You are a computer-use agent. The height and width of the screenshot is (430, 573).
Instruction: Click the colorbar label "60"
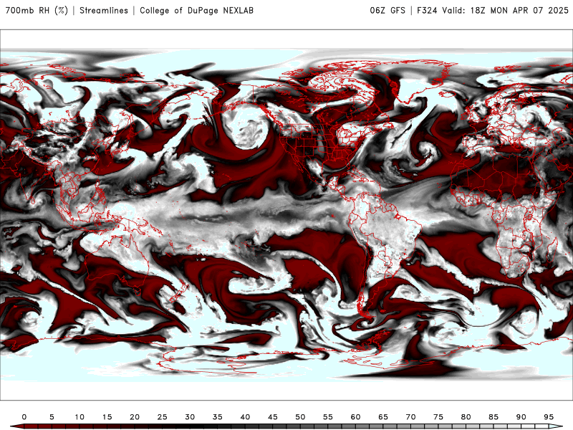point(355,417)
